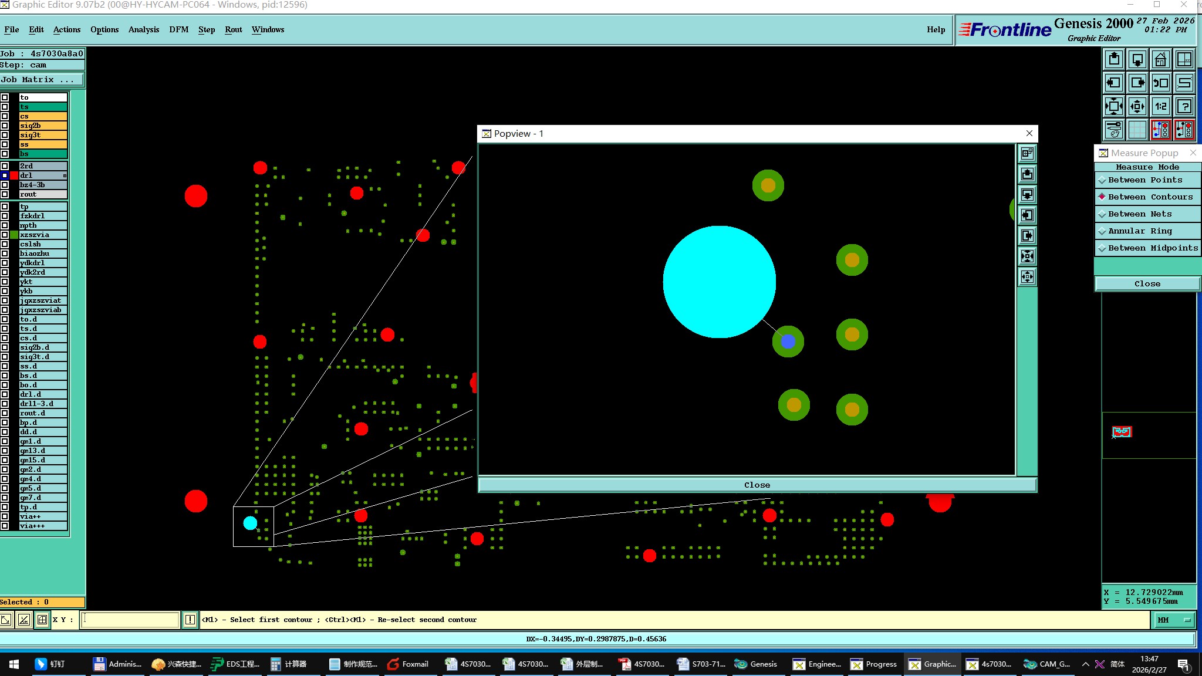The width and height of the screenshot is (1202, 676).
Task: Open the Analysis menu
Action: point(144,29)
